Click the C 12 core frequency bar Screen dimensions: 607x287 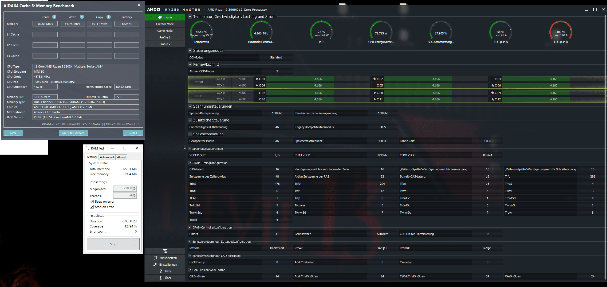(554, 99)
